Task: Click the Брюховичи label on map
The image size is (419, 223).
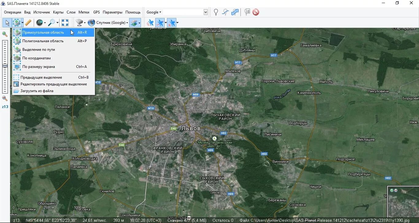Action: point(121,44)
